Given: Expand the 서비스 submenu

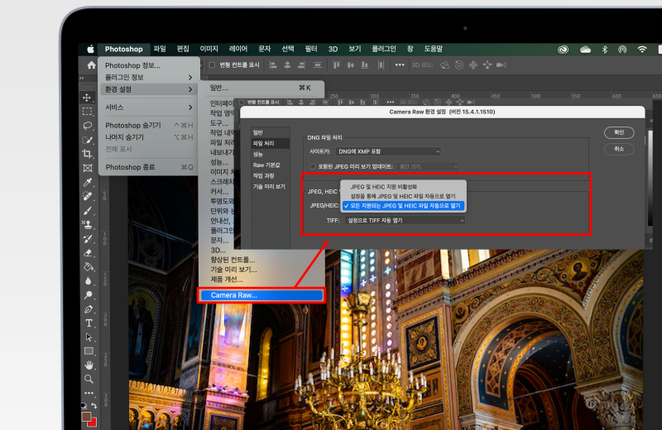Looking at the screenshot, I should coord(149,107).
